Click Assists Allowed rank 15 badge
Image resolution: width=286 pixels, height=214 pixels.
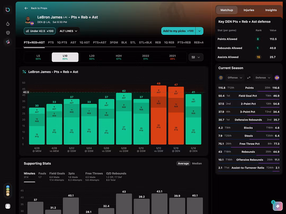258,57
